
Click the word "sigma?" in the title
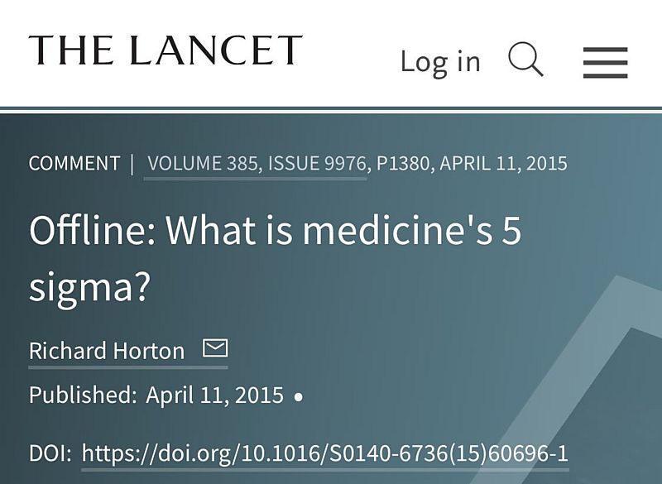point(89,285)
